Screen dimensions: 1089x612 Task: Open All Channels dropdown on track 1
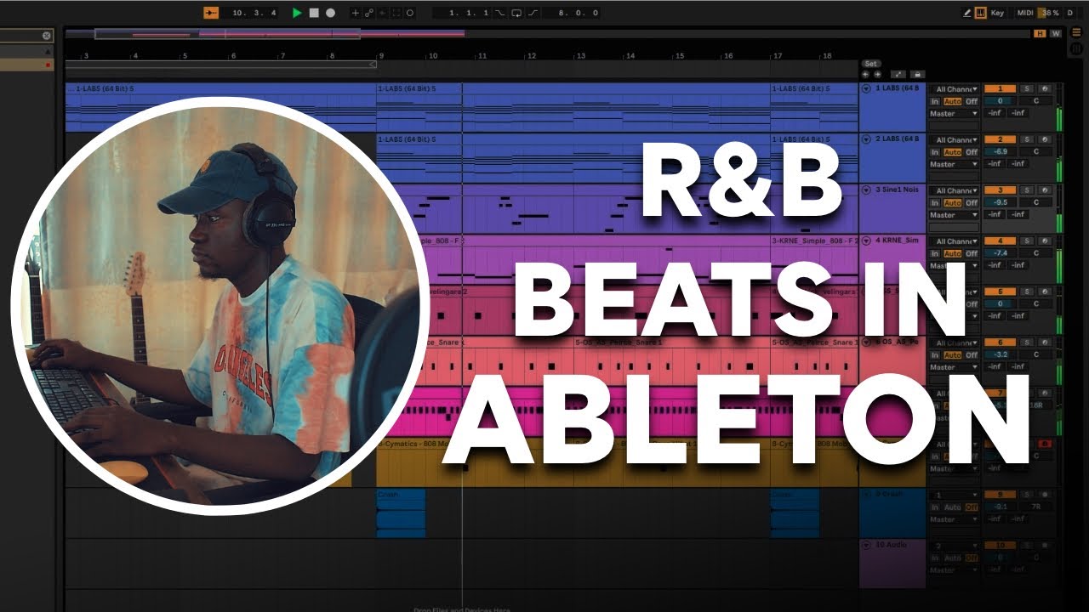coord(954,89)
